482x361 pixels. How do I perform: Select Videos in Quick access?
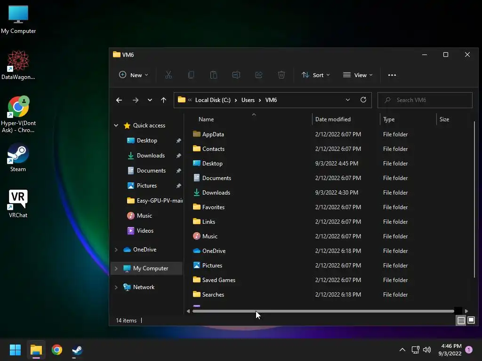pos(145,230)
